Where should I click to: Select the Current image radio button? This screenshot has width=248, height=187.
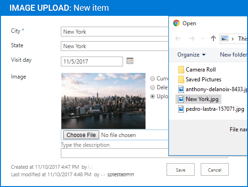pyautogui.click(x=153, y=79)
